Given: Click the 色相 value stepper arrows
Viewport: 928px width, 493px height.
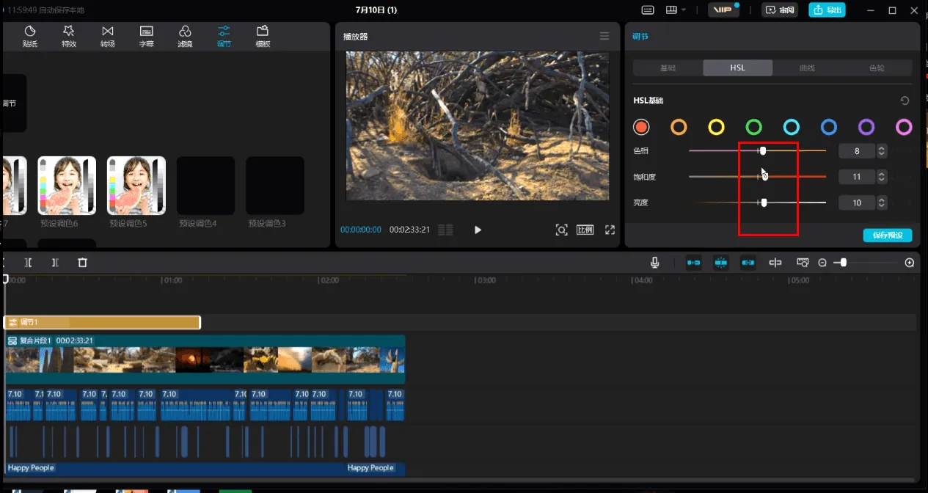Looking at the screenshot, I should [882, 151].
